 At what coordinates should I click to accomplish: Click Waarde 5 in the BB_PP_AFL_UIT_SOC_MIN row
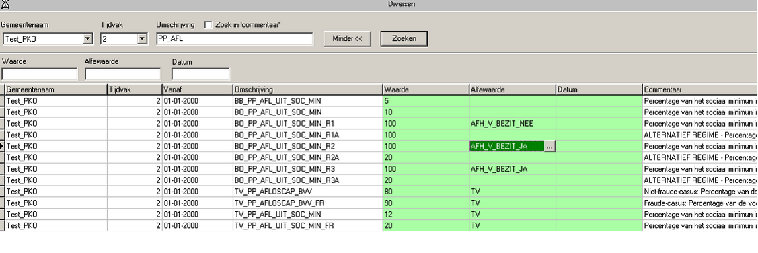pyautogui.click(x=426, y=101)
